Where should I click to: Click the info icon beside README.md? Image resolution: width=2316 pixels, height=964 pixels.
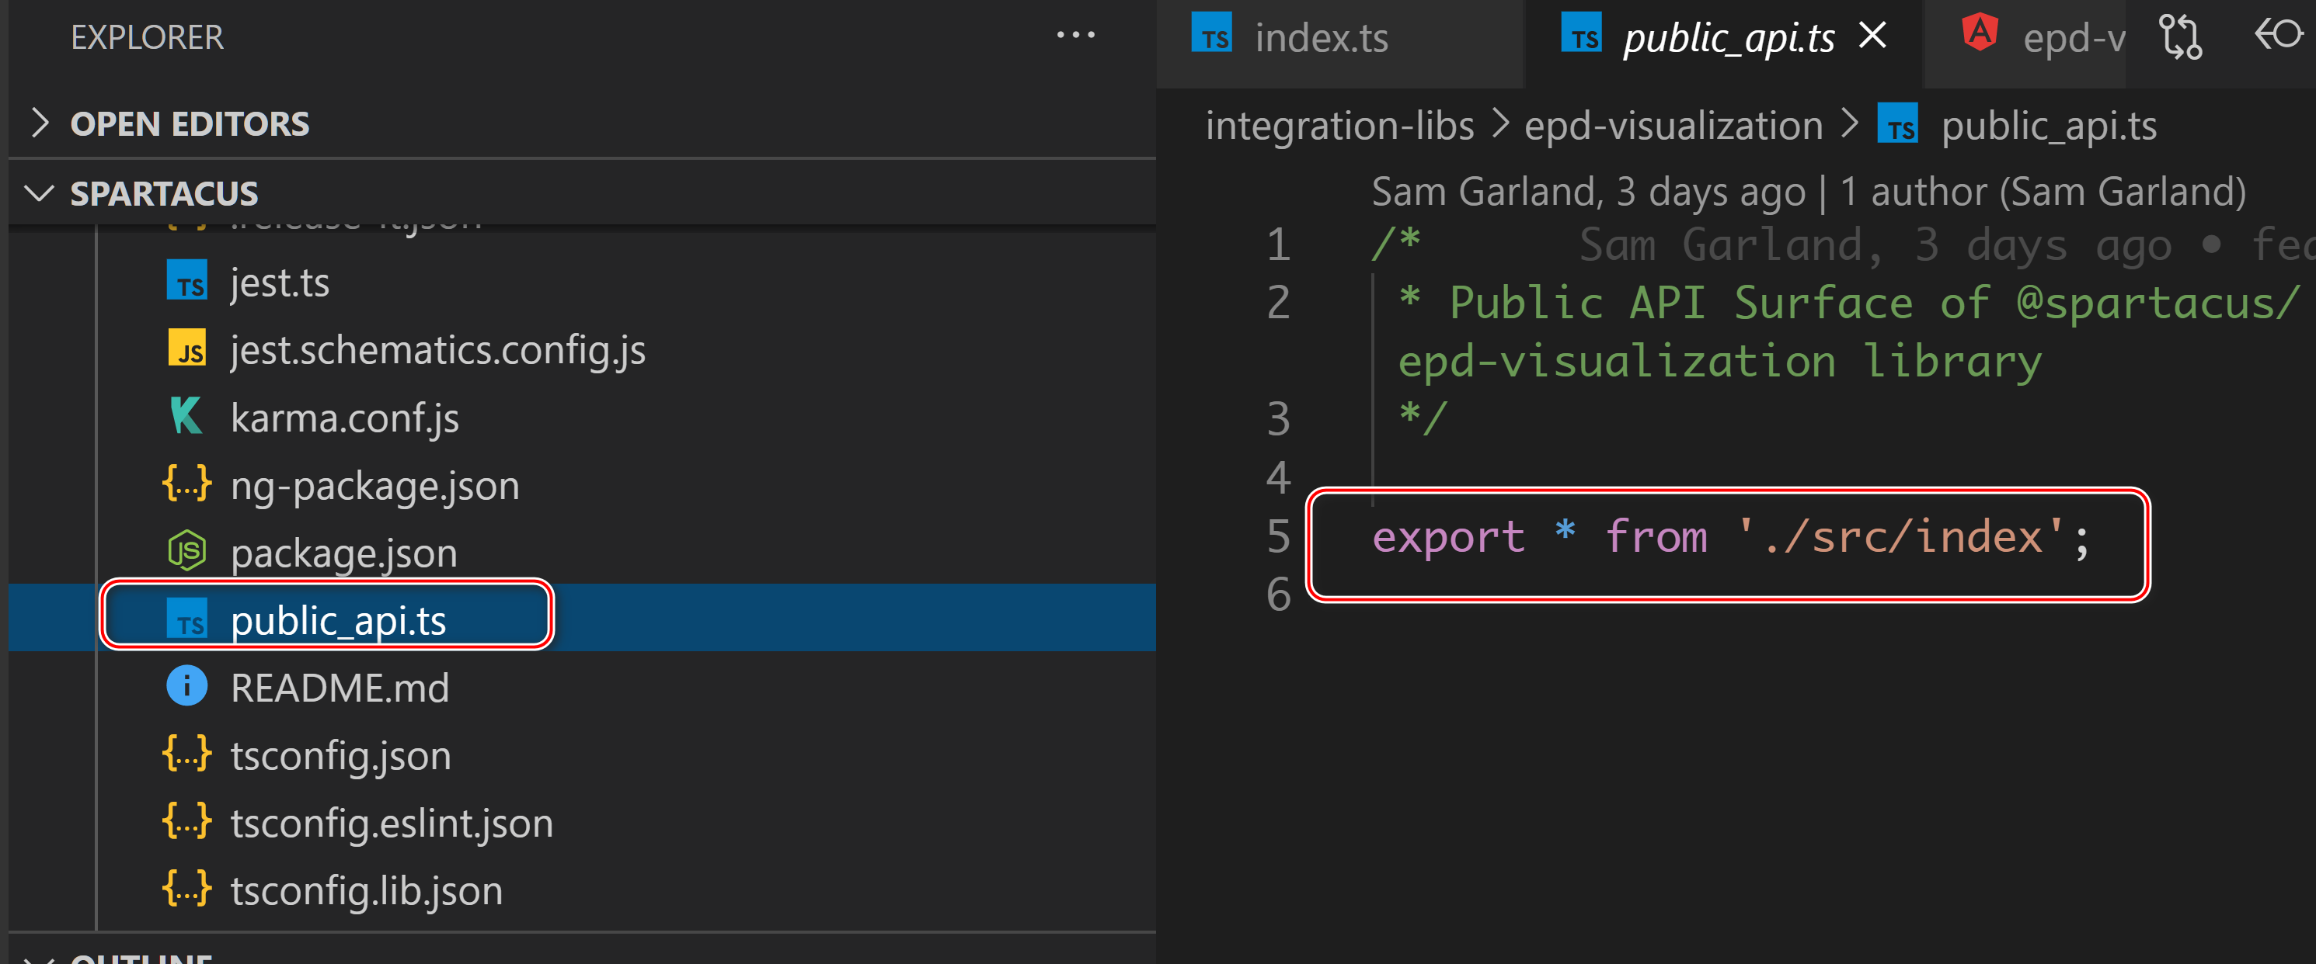click(187, 687)
